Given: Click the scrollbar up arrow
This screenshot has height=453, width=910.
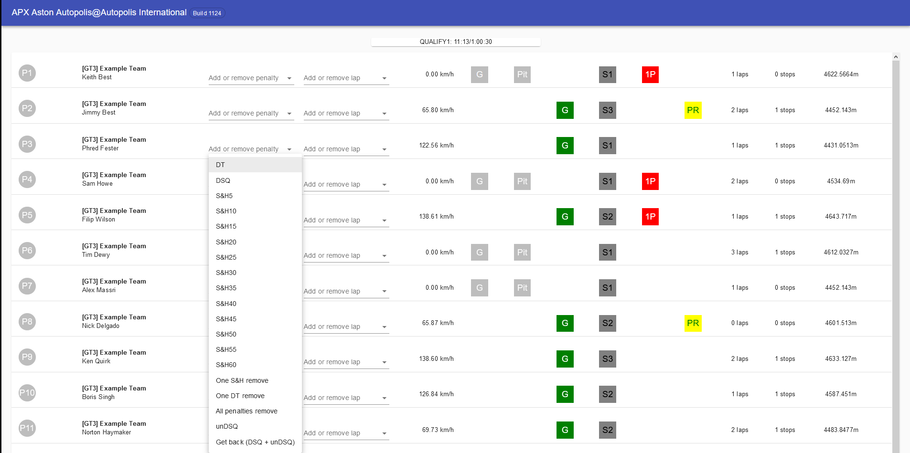Looking at the screenshot, I should [896, 57].
